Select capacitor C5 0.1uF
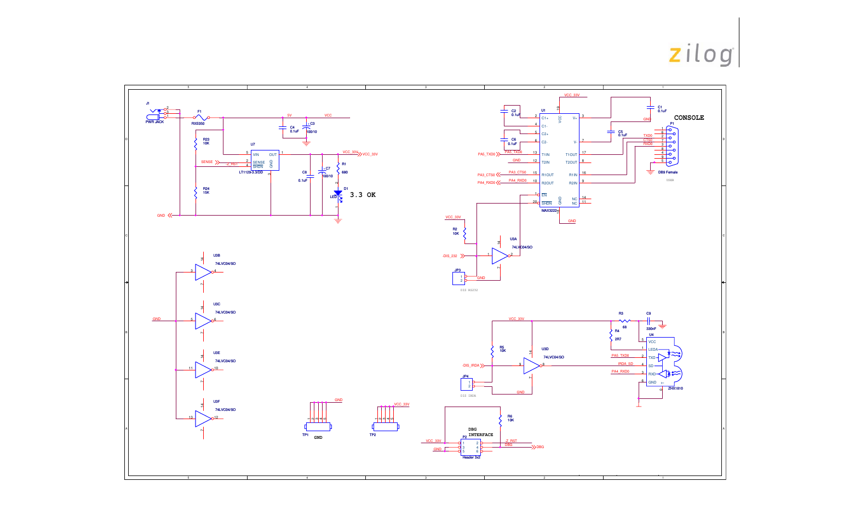Screen dimensions: 861x522 (611, 132)
